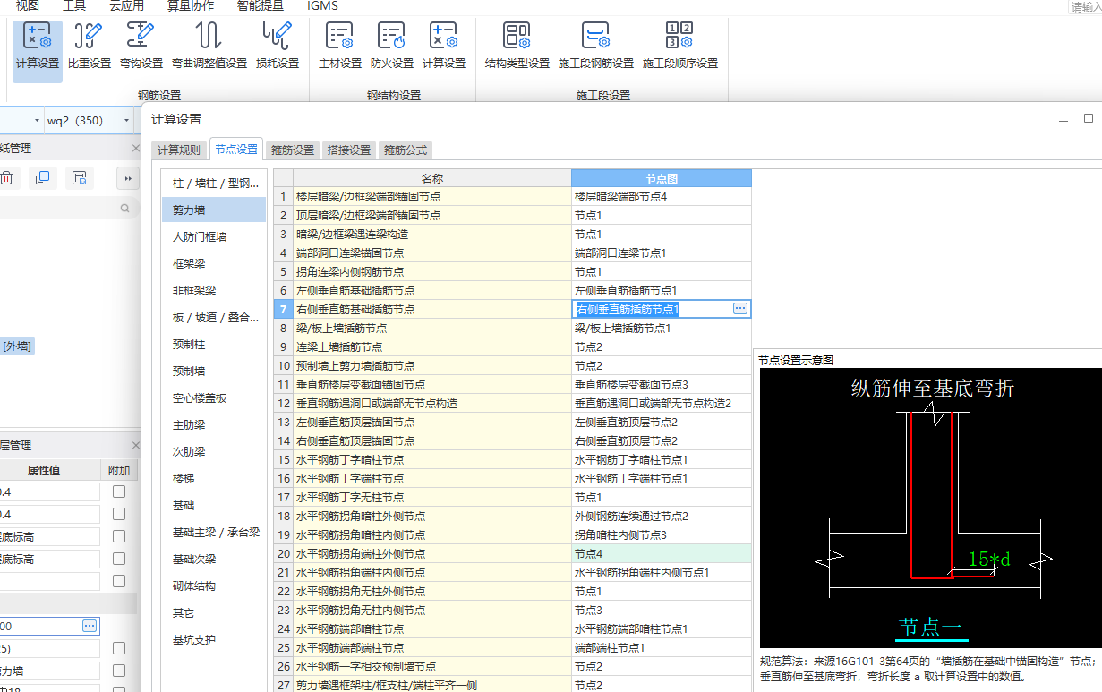Open the 云应用 menu
This screenshot has height=692, width=1102.
tap(127, 5)
